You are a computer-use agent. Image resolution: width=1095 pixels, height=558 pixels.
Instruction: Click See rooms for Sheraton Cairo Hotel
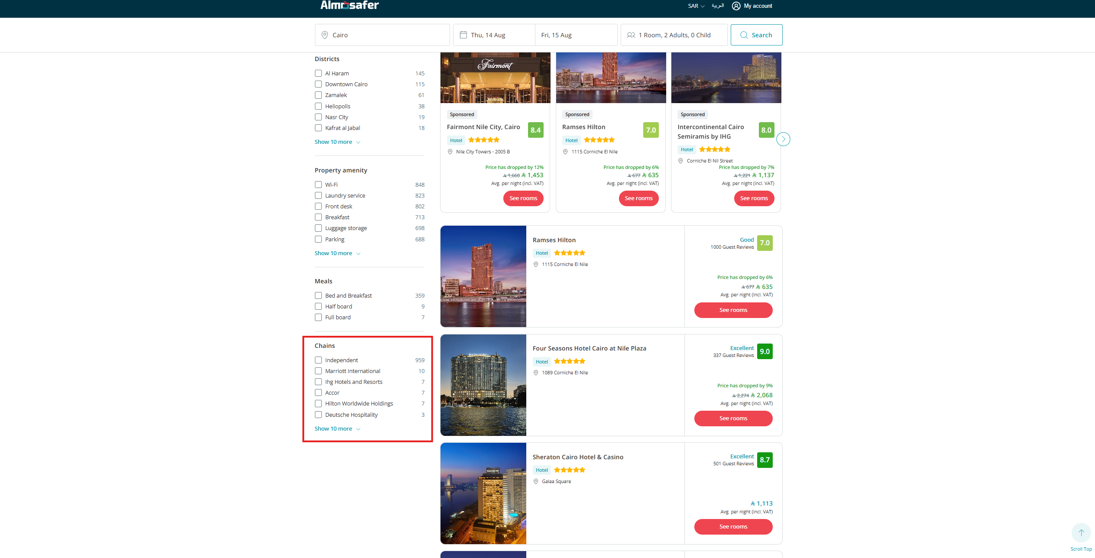coord(733,527)
